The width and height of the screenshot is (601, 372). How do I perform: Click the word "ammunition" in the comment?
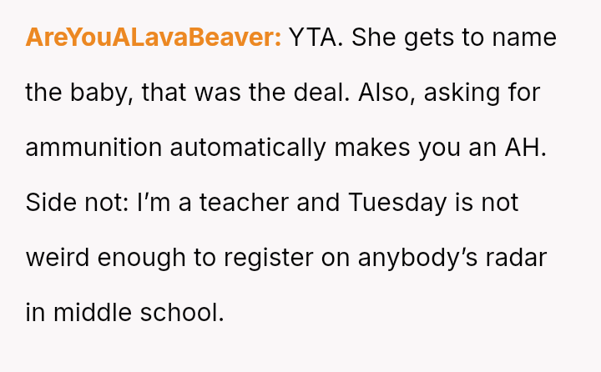pyautogui.click(x=93, y=148)
